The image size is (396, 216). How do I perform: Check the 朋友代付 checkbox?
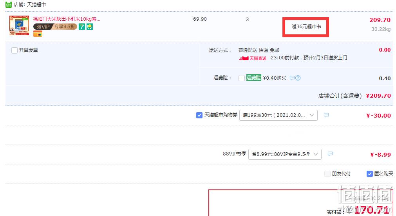327,174
